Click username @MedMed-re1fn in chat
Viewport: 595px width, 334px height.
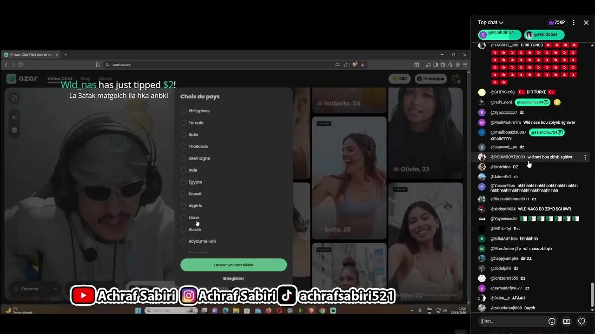505,122
